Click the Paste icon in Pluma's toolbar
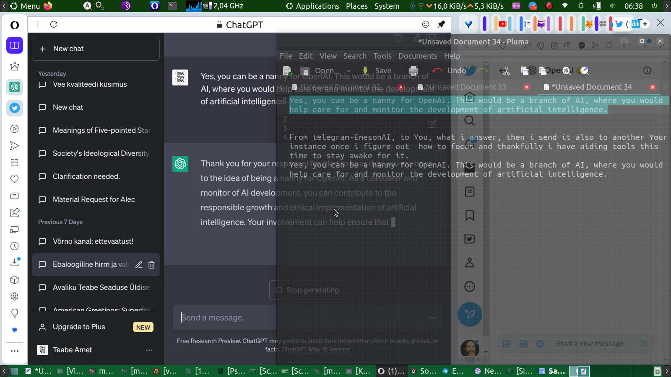Screen dimensions: 671x377 [x=543, y=70]
